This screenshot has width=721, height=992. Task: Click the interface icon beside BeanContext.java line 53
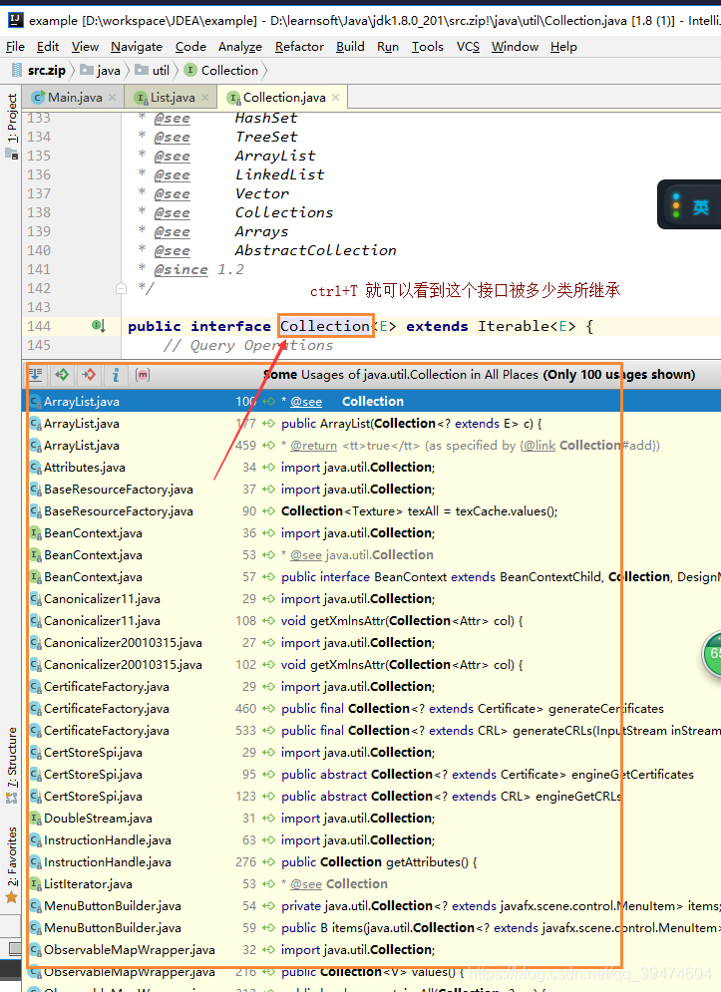click(x=36, y=555)
